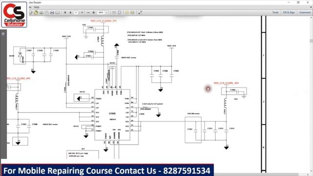Go to previous page arrow
Image resolution: width=313 pixels, height=176 pixels.
tap(65, 13)
